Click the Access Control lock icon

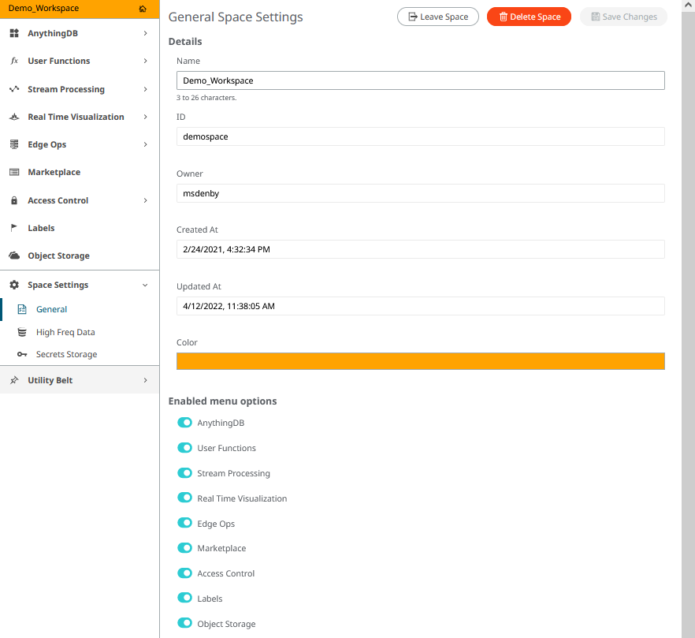[14, 200]
